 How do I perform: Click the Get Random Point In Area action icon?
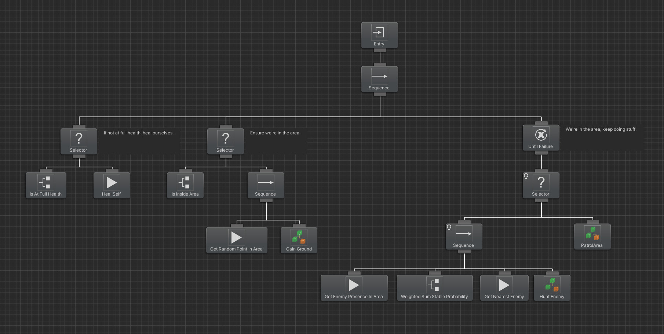coord(236,237)
